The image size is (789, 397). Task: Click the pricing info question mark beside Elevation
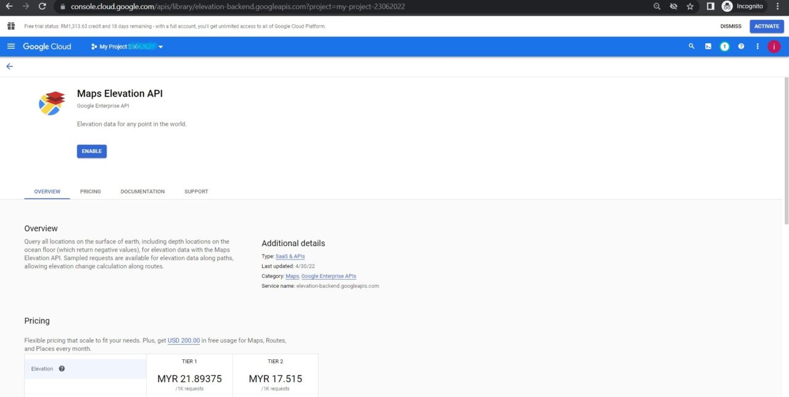62,368
